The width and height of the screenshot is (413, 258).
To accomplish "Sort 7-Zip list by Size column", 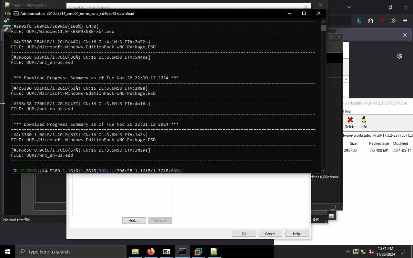I will tap(353, 144).
